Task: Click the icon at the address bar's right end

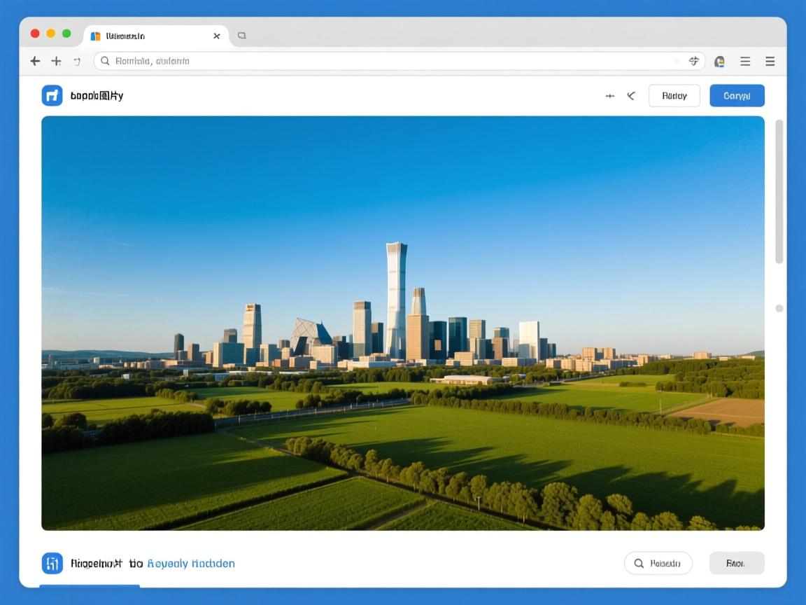Action: (693, 62)
